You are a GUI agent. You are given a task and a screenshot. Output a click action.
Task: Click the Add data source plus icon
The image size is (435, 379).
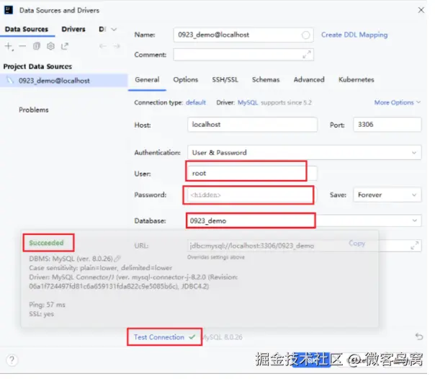click(x=9, y=46)
